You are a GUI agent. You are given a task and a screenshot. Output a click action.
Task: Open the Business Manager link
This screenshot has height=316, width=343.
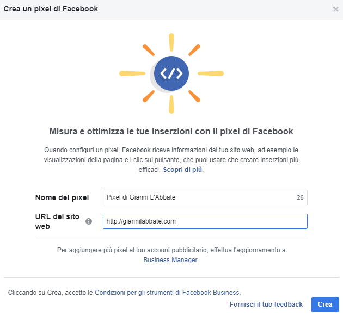(170, 260)
